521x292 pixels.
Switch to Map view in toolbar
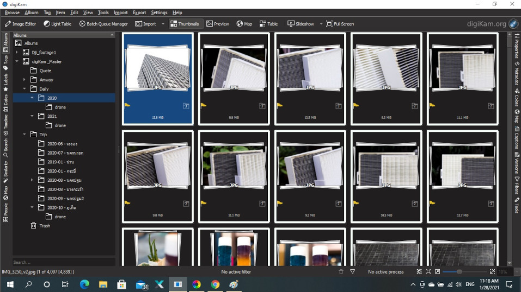click(x=244, y=24)
